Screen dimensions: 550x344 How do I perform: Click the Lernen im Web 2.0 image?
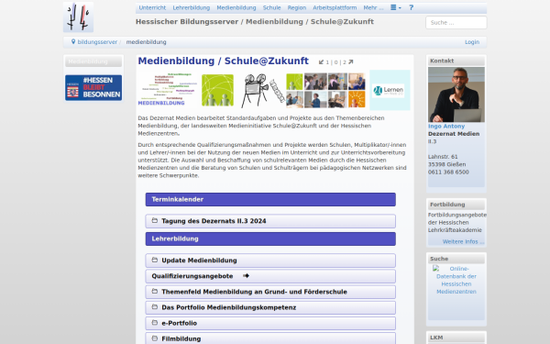click(390, 90)
